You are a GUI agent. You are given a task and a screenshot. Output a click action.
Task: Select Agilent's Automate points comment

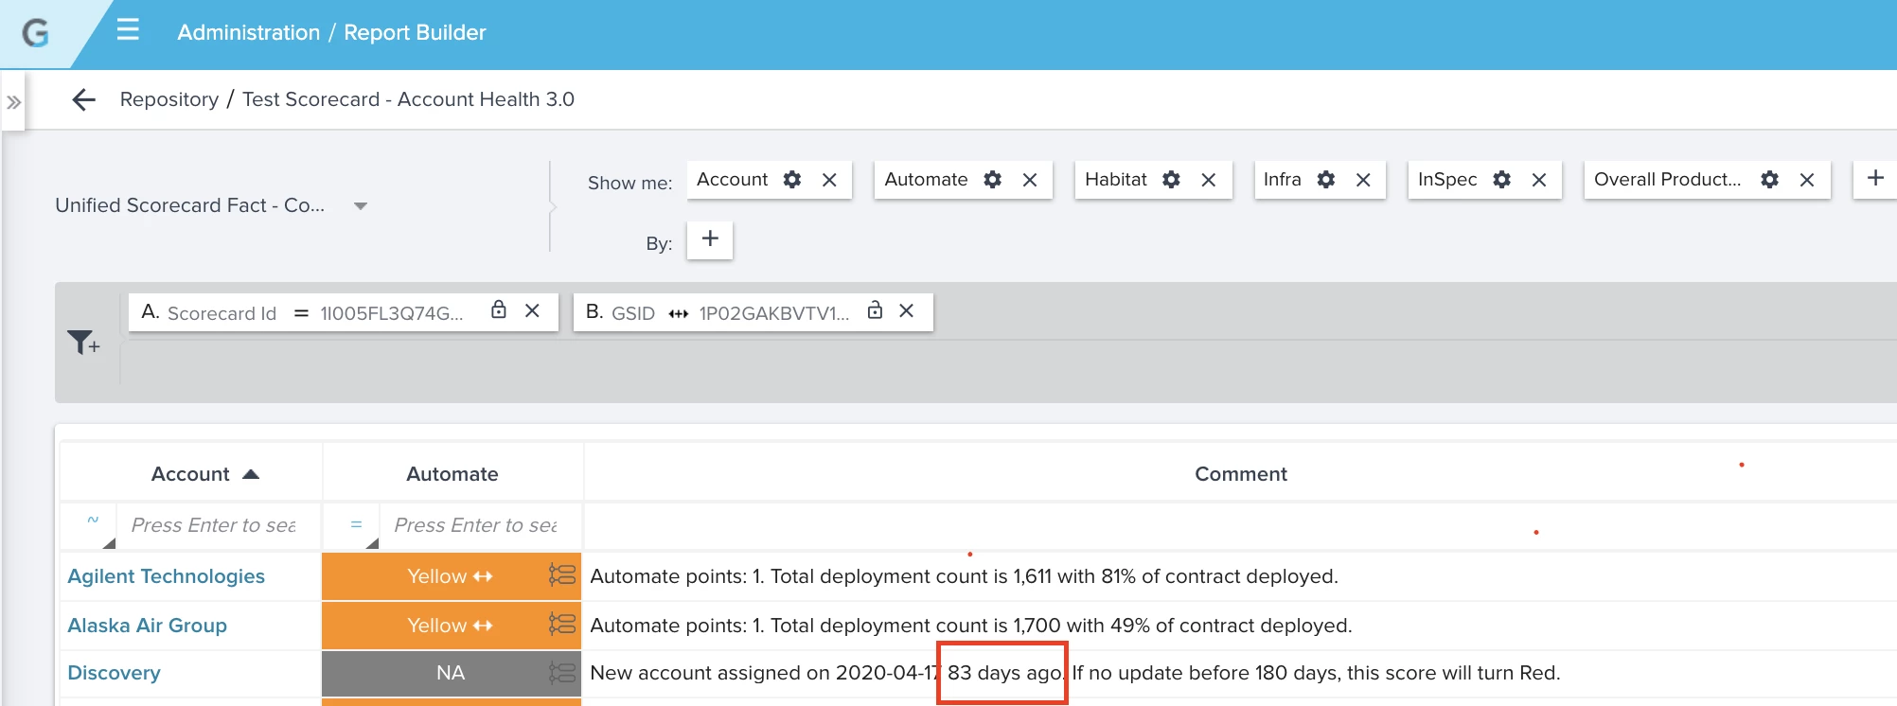pyautogui.click(x=964, y=576)
